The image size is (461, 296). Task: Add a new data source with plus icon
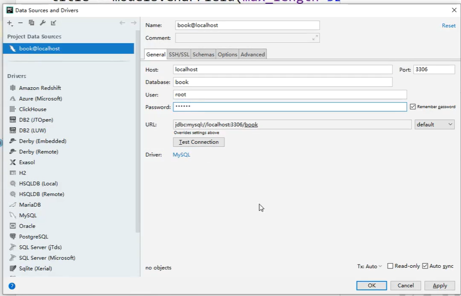pyautogui.click(x=9, y=23)
